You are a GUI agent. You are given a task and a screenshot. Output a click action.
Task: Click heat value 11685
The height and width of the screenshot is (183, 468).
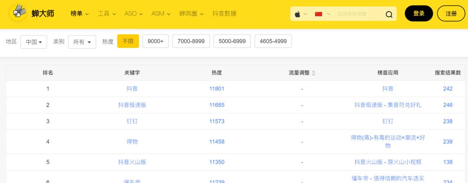tap(217, 105)
